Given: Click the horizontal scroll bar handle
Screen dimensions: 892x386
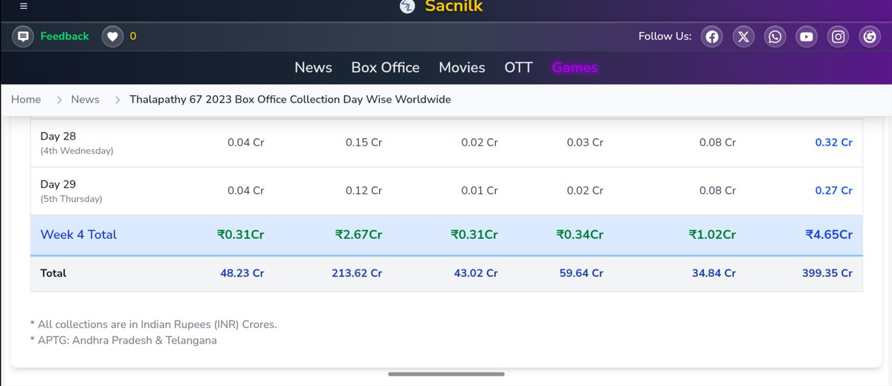Looking at the screenshot, I should pos(446,374).
